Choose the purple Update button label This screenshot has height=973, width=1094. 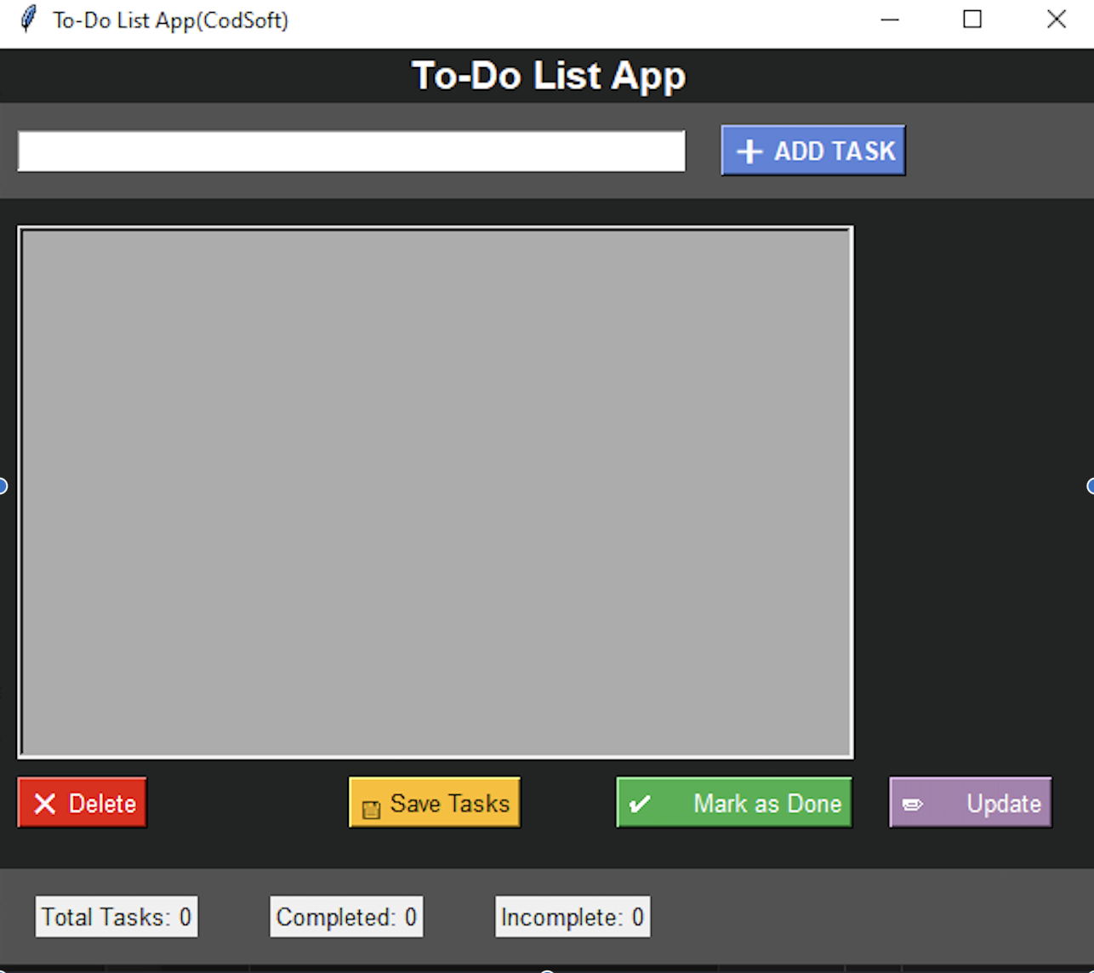pos(1003,804)
